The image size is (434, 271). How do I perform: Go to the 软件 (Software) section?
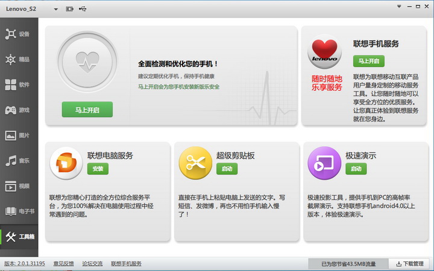tap(19, 85)
